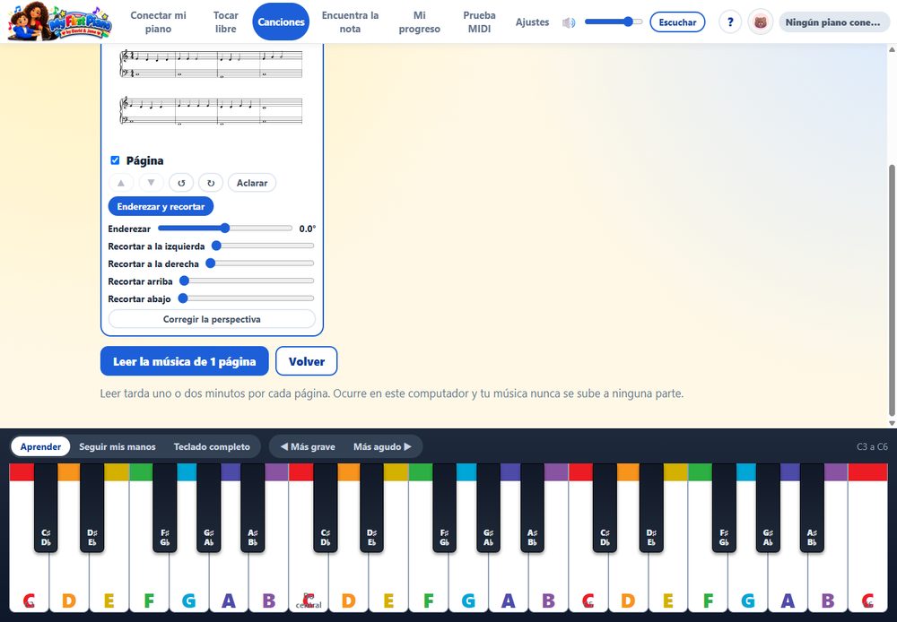Open Conectar mi piano tab
The image size is (897, 622).
click(159, 22)
